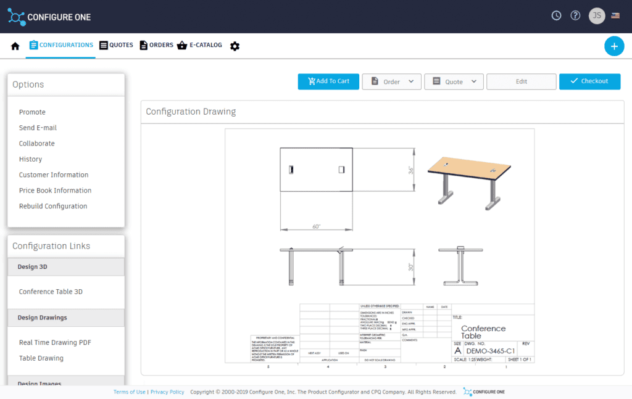Switch to the Quotes tab
The height and width of the screenshot is (399, 632).
[x=116, y=45]
